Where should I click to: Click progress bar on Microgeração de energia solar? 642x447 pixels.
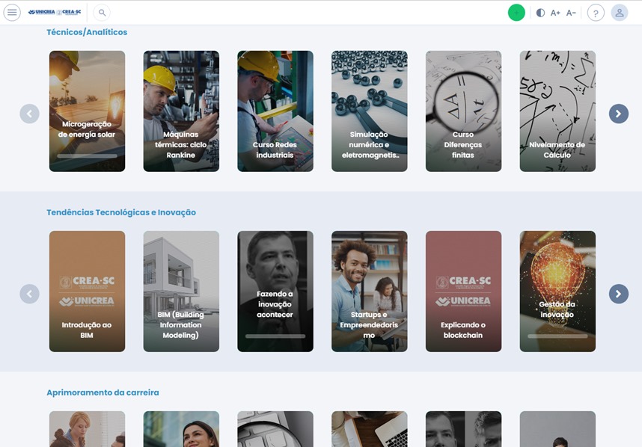click(88, 155)
